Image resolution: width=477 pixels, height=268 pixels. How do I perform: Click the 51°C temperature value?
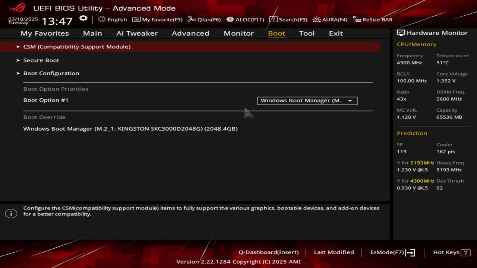443,63
